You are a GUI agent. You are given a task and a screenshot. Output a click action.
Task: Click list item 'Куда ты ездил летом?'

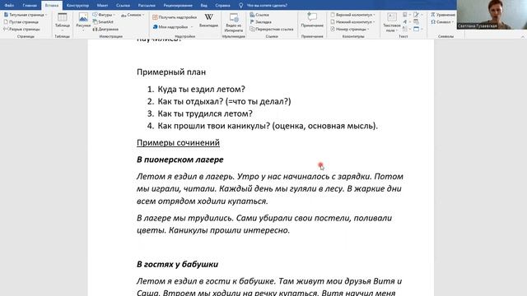click(x=201, y=90)
